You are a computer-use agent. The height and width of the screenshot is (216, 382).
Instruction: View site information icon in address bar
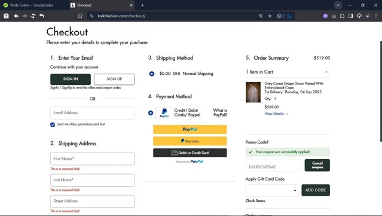(91, 16)
